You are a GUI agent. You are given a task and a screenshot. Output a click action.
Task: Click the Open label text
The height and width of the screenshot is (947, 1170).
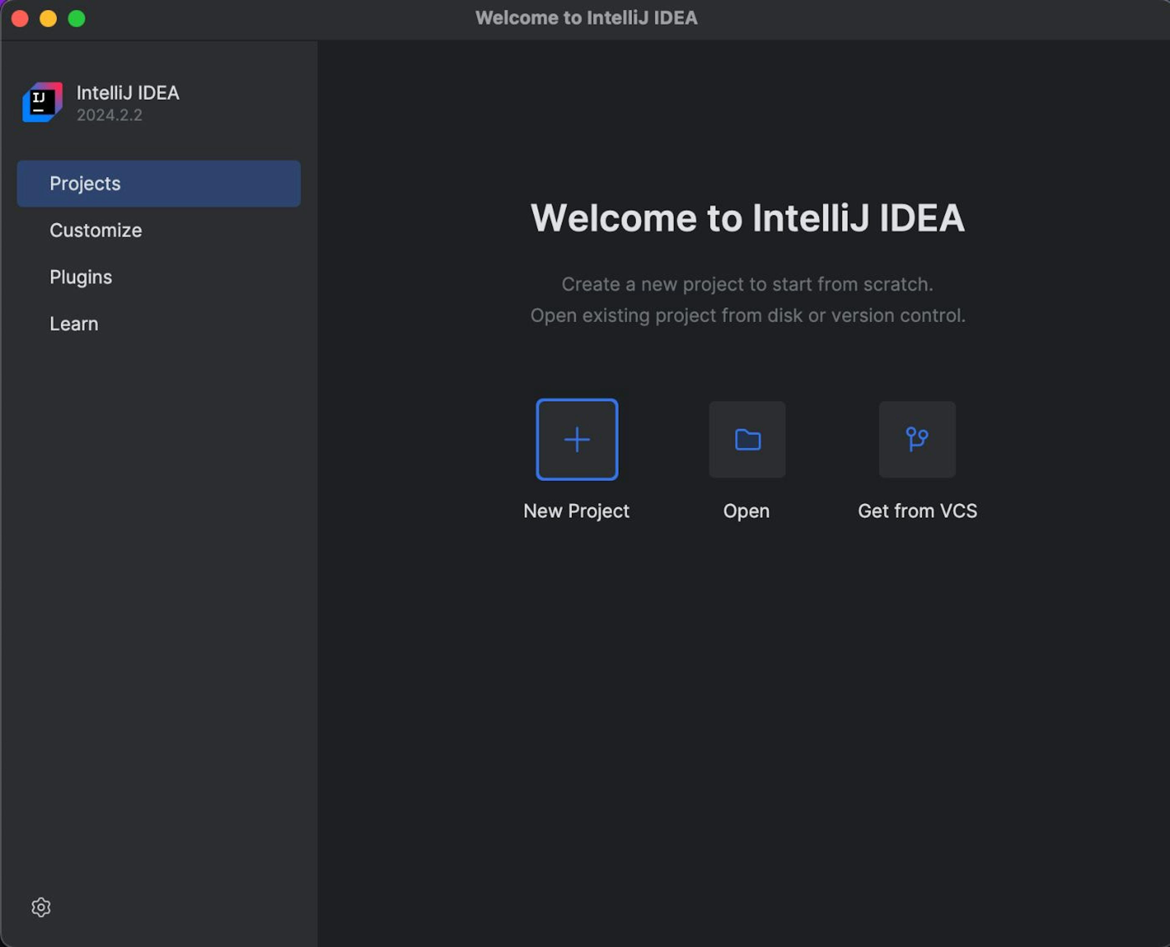click(x=747, y=511)
